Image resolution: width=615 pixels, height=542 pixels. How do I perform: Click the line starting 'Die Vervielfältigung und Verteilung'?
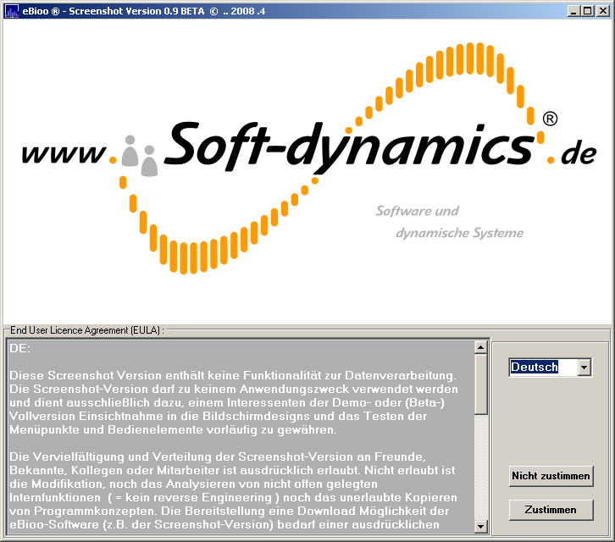point(218,457)
